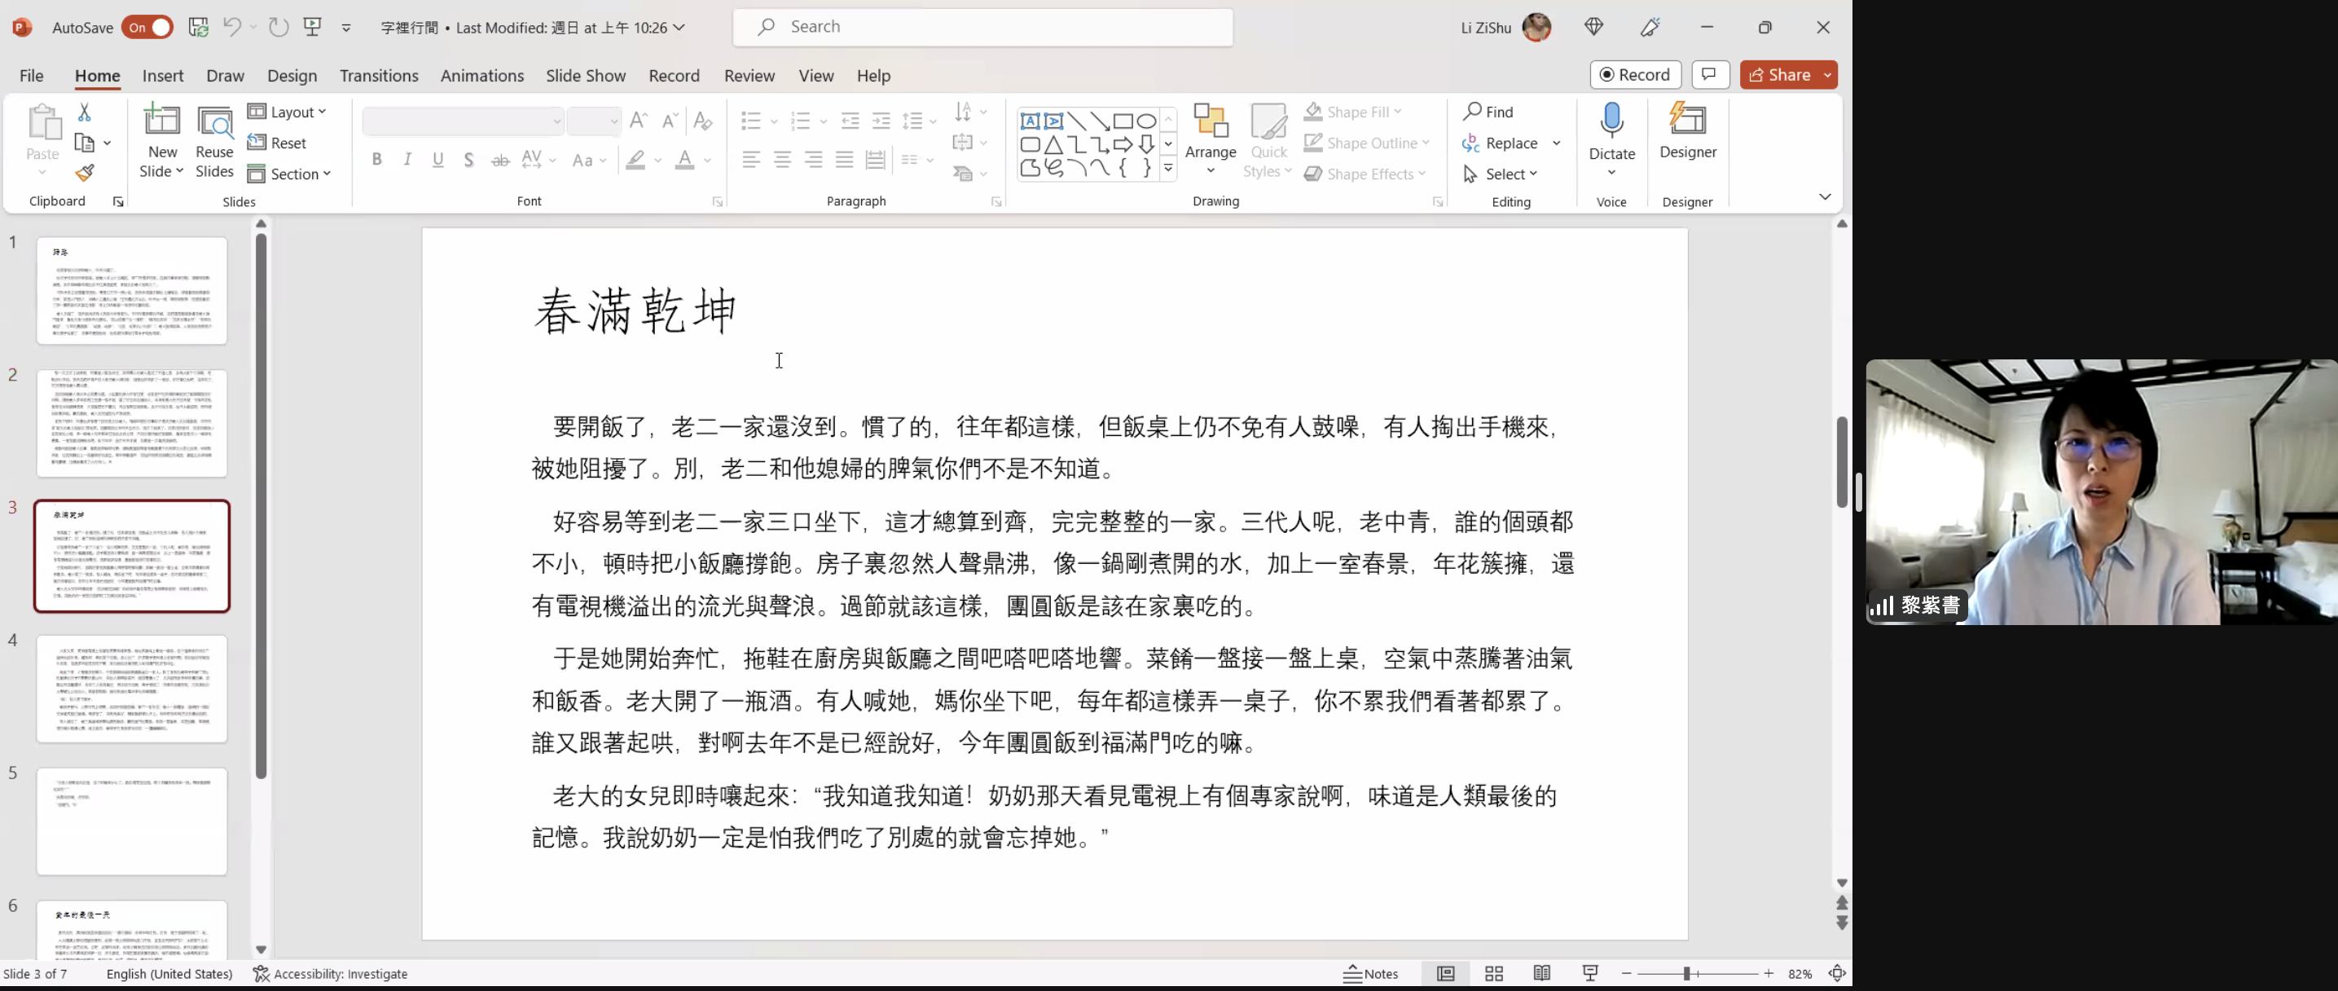2338x991 pixels.
Task: Open the Transitions tab
Action: coord(379,76)
